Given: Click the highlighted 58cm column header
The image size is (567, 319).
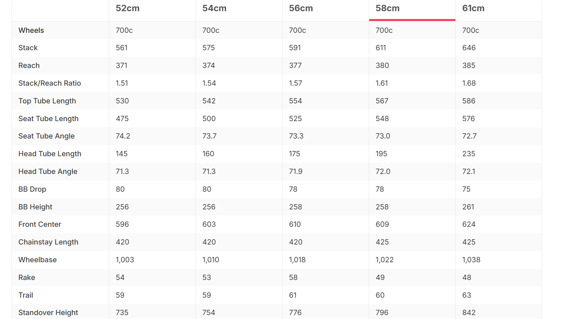Looking at the screenshot, I should tap(388, 8).
